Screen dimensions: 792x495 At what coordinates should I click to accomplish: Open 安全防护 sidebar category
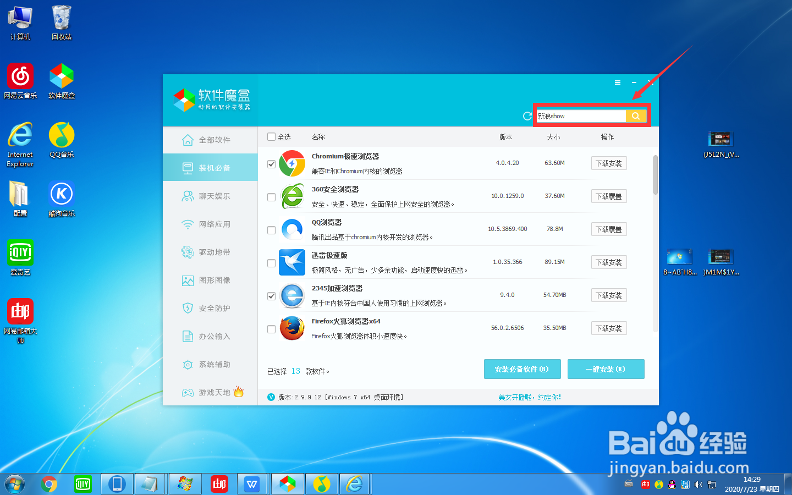pyautogui.click(x=210, y=308)
